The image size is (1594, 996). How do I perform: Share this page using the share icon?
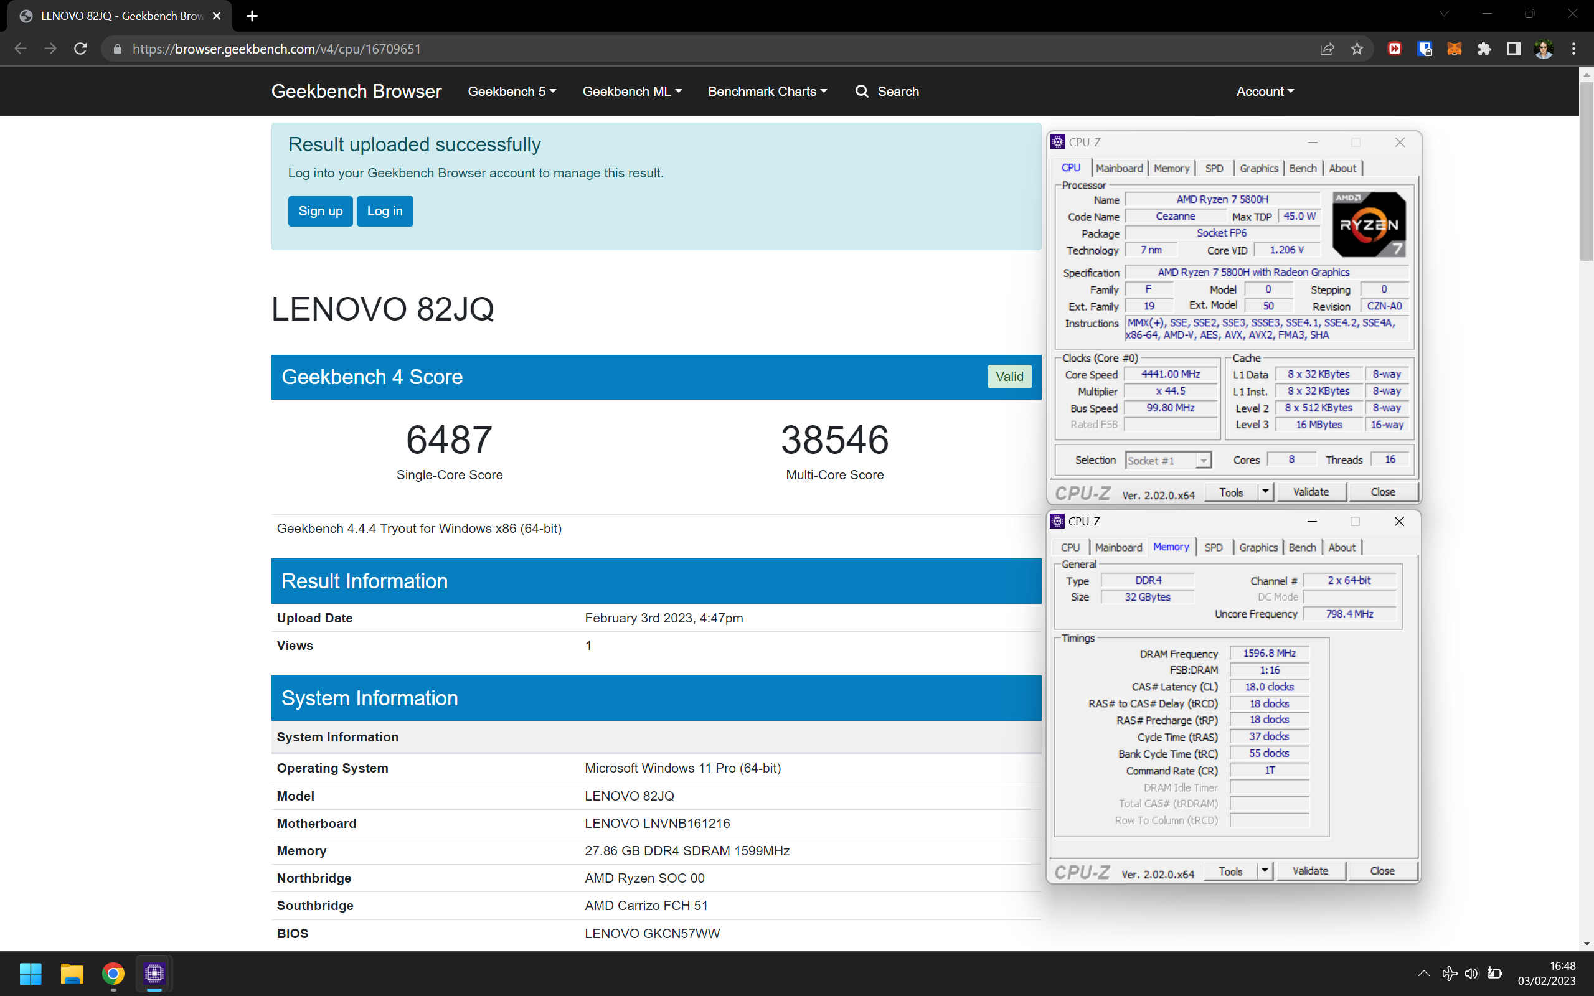[1328, 49]
